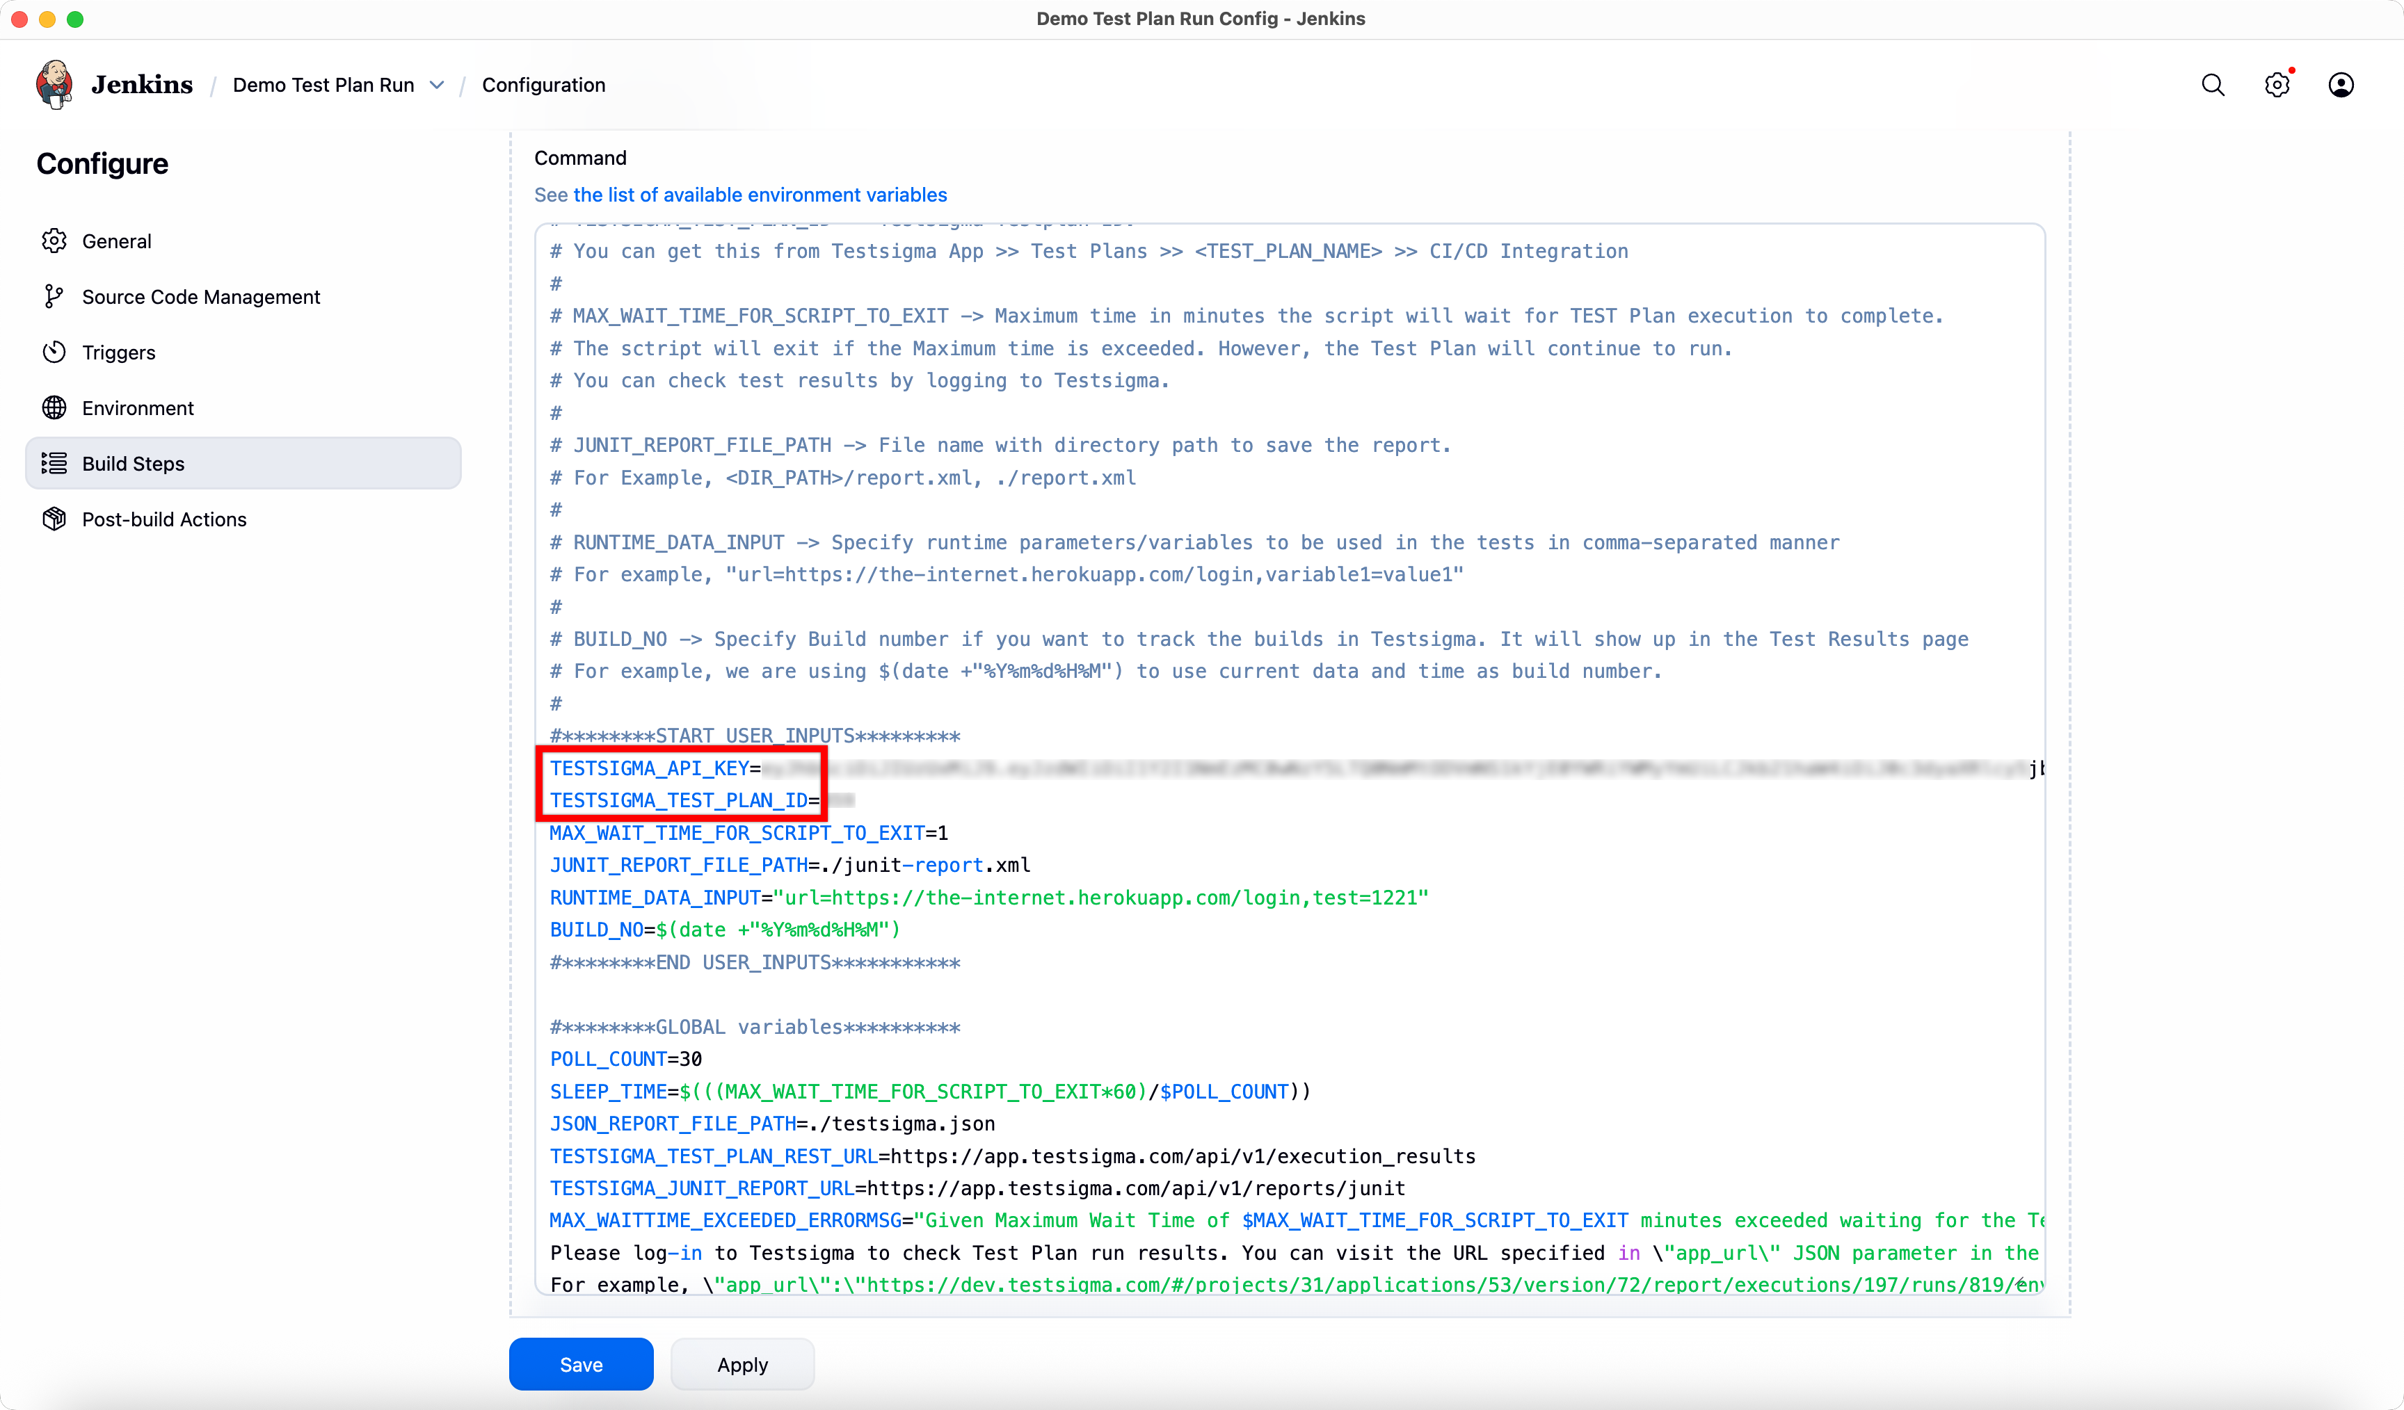Open the Environment section from the sidebar
The height and width of the screenshot is (1410, 2404).
click(x=137, y=407)
